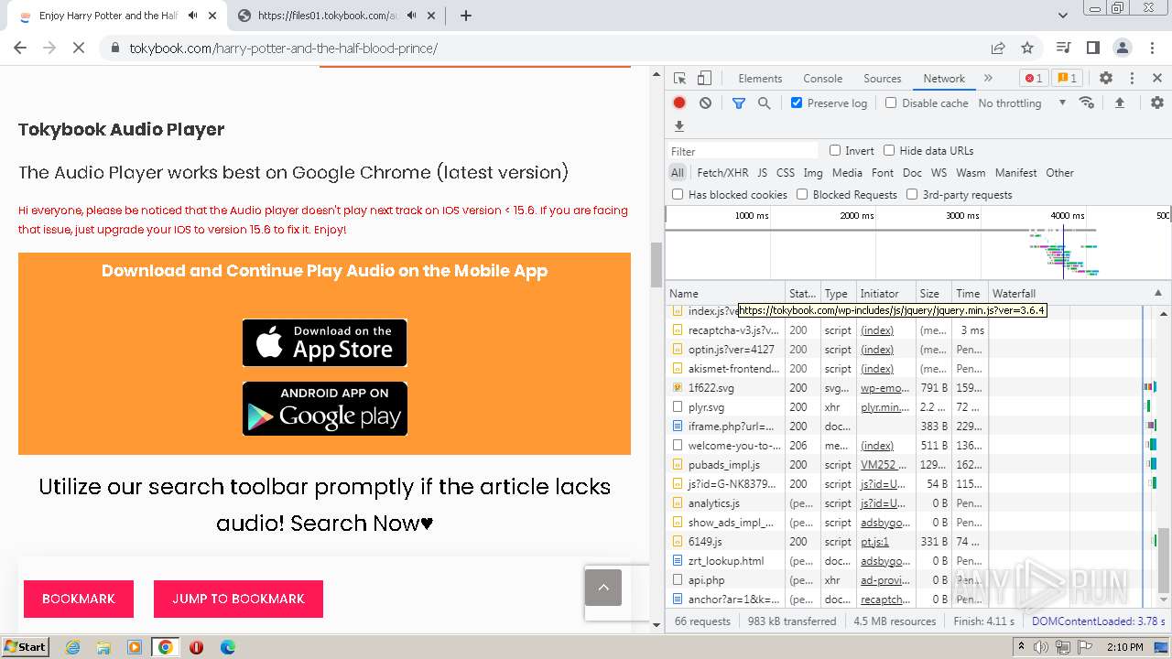1172x659 pixels.
Task: Click the address bar URL
Action: point(284,48)
